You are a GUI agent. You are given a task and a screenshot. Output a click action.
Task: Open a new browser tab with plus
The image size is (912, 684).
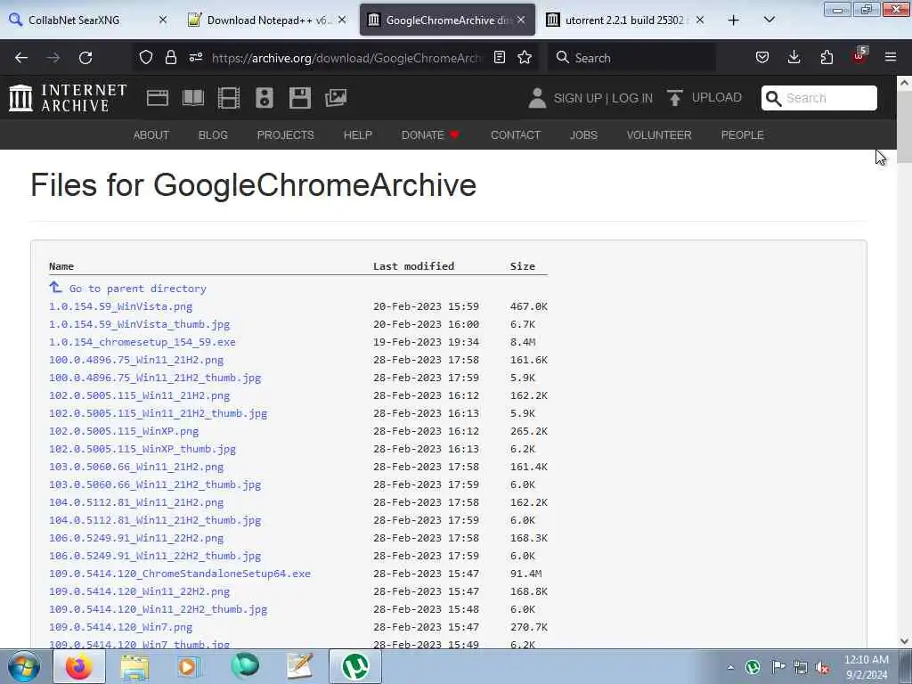(x=734, y=20)
